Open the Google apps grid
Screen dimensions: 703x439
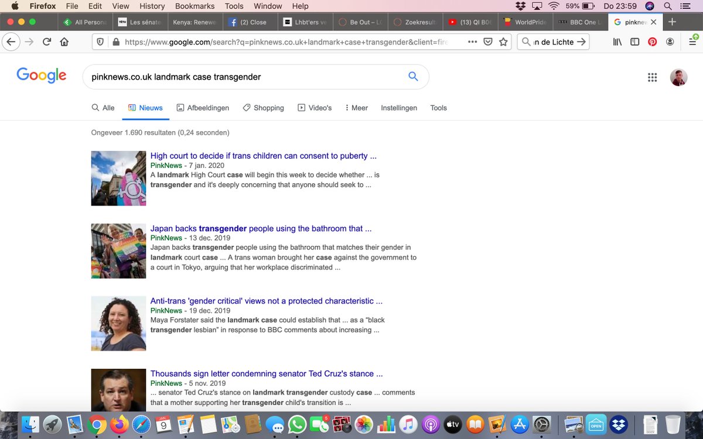(x=652, y=77)
